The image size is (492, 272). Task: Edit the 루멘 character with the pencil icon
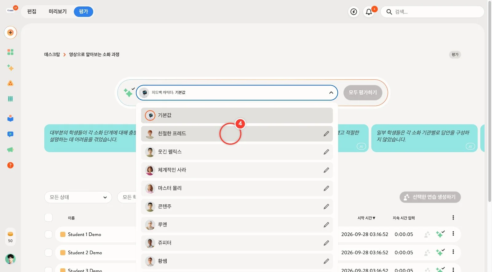326,225
